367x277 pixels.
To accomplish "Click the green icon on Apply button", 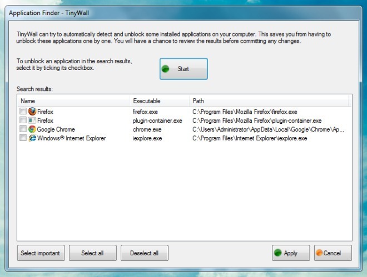I will coord(277,253).
